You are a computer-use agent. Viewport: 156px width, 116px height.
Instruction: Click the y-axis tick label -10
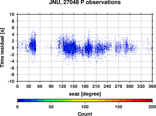point(11,81)
